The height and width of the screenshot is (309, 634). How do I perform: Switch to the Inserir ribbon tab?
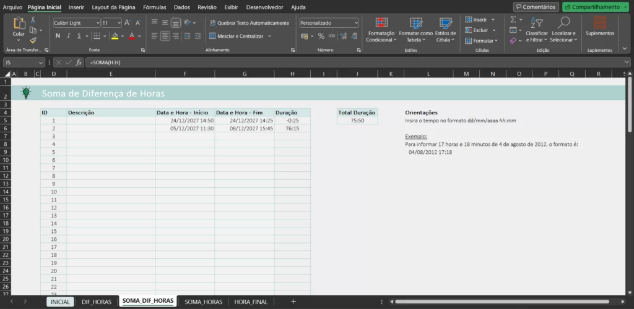(76, 7)
